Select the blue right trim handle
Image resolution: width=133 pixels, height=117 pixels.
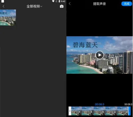coord(129,111)
